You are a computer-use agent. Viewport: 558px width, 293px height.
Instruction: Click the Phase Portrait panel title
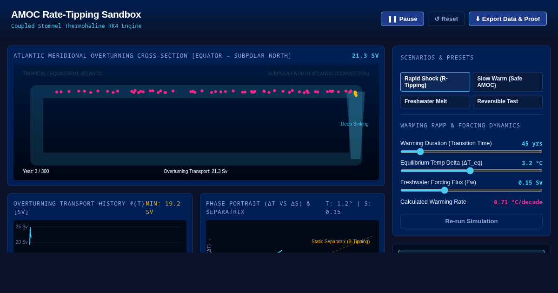coord(258,208)
